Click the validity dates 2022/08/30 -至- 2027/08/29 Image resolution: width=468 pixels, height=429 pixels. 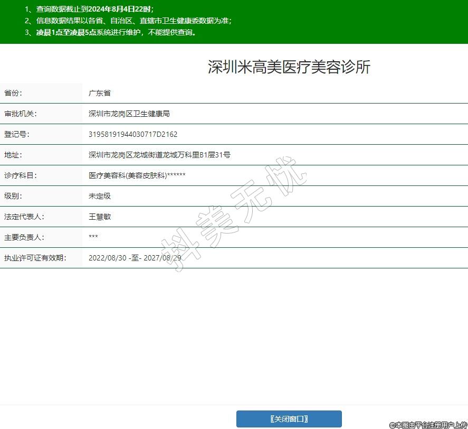[135, 258]
